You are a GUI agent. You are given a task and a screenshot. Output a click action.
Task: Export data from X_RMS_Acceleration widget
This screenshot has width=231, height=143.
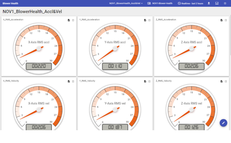coord(69,20)
